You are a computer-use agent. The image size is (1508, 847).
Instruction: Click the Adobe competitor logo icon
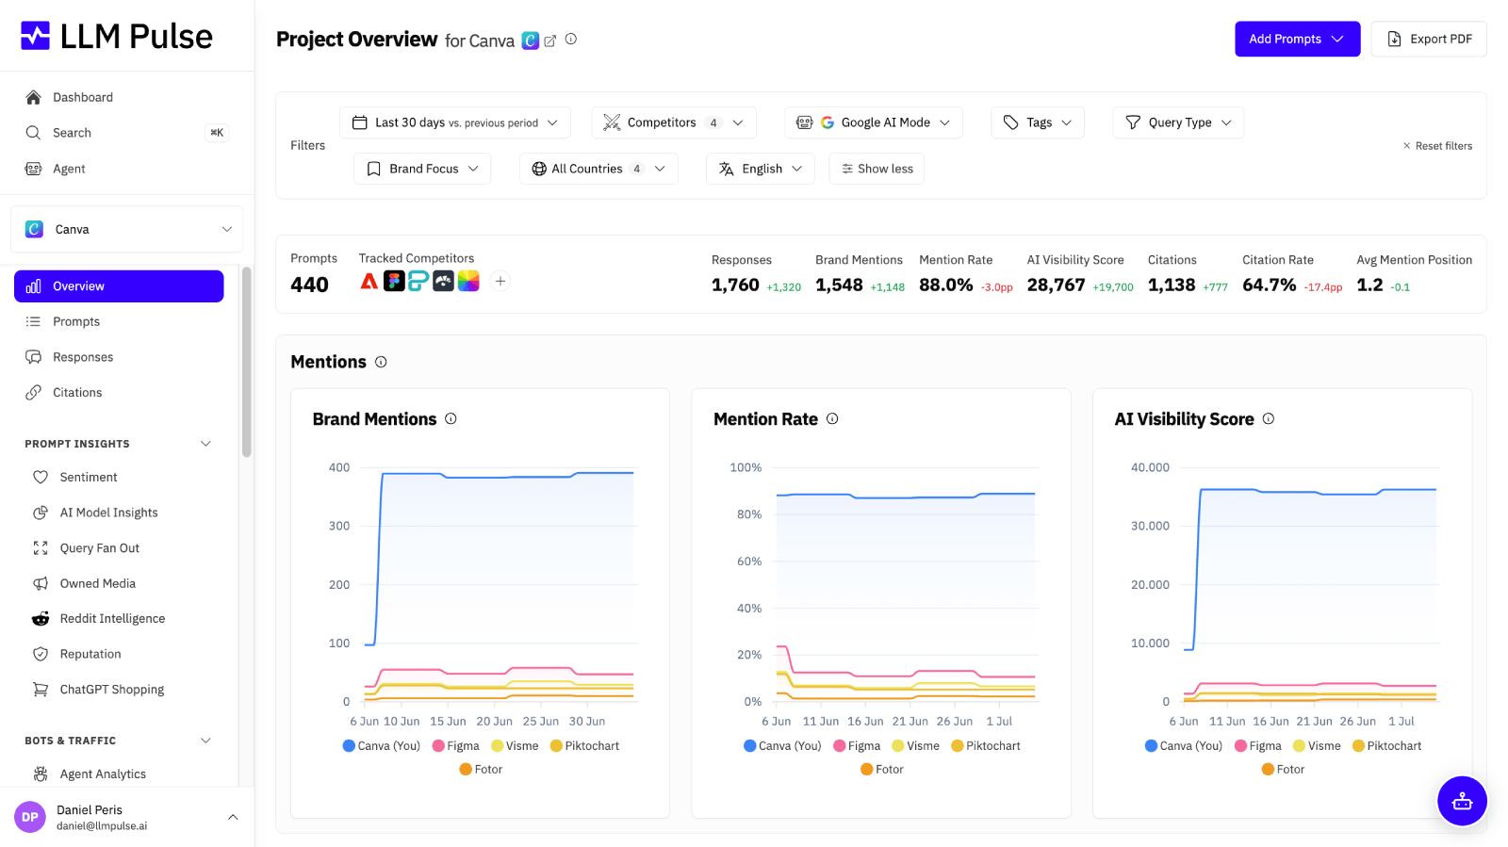(x=369, y=281)
